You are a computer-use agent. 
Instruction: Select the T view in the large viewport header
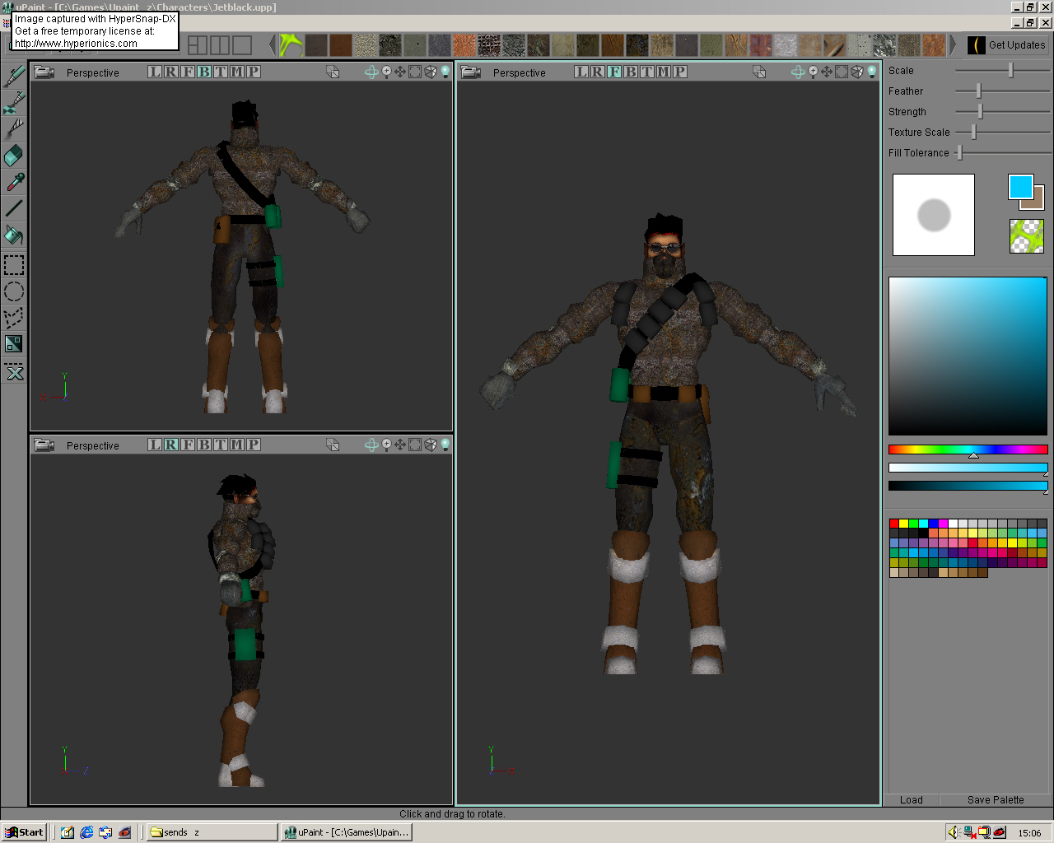pyautogui.click(x=648, y=72)
